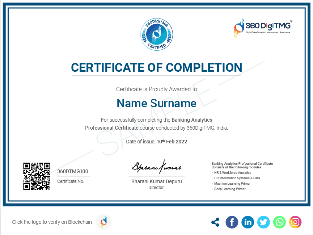This screenshot has height=235, width=313.
Task: Click the CERTIFICATE OF COMPLETION heading
Action: [x=156, y=68]
